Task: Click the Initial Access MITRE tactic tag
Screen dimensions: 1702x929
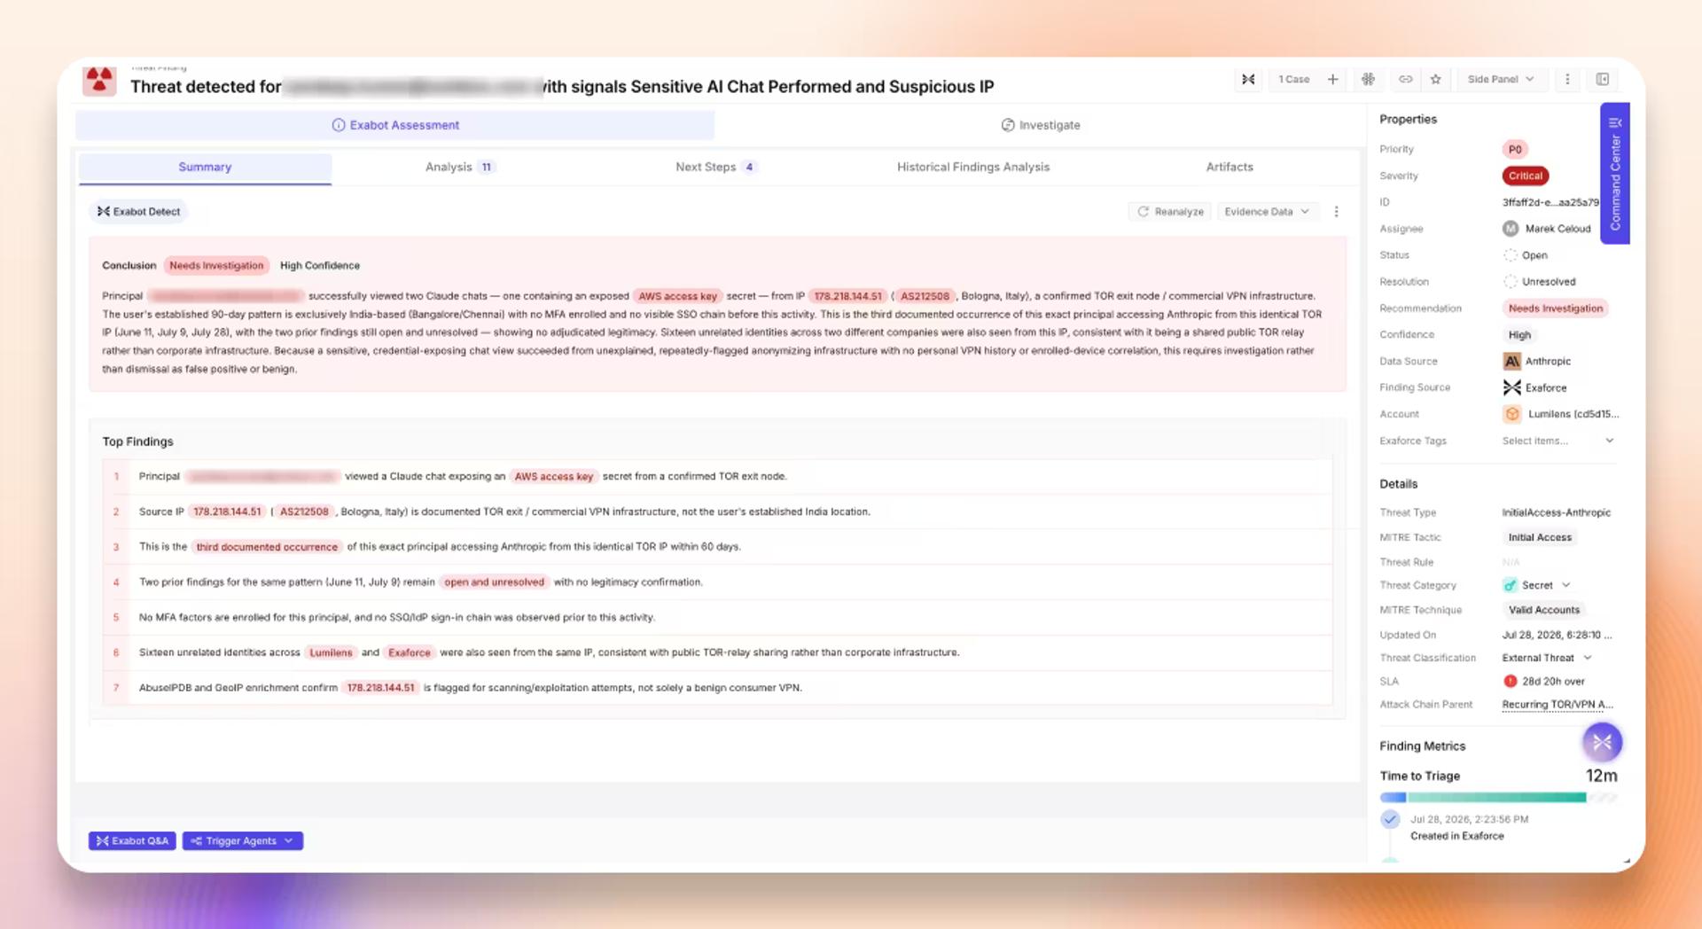Action: [x=1540, y=537]
